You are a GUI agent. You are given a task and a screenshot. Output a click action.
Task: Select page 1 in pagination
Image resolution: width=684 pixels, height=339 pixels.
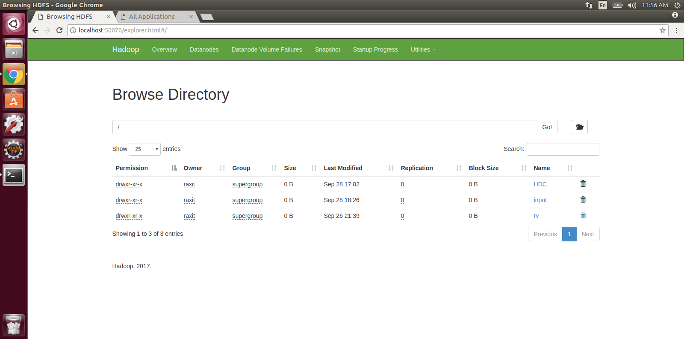(x=569, y=234)
